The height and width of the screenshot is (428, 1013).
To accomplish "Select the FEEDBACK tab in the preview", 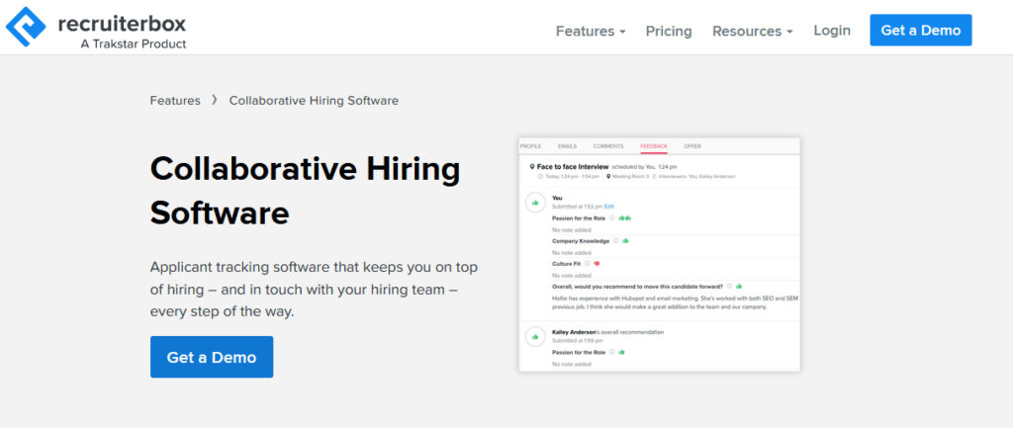I will coord(654,146).
